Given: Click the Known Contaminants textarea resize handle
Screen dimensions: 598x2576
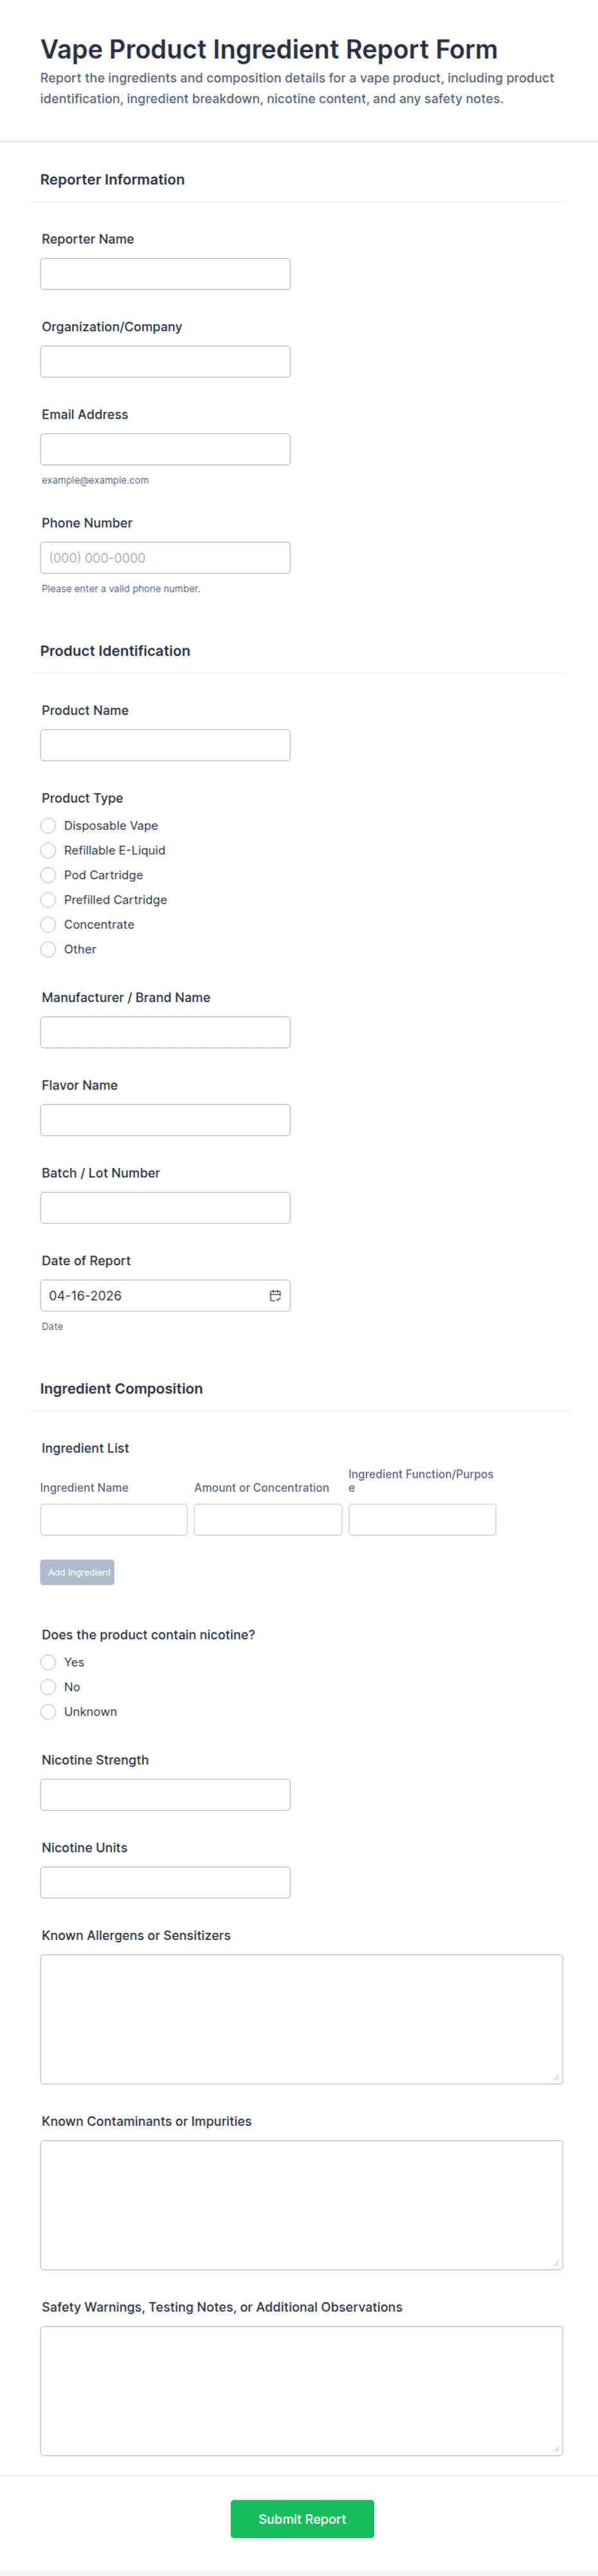Looking at the screenshot, I should tap(556, 2263).
